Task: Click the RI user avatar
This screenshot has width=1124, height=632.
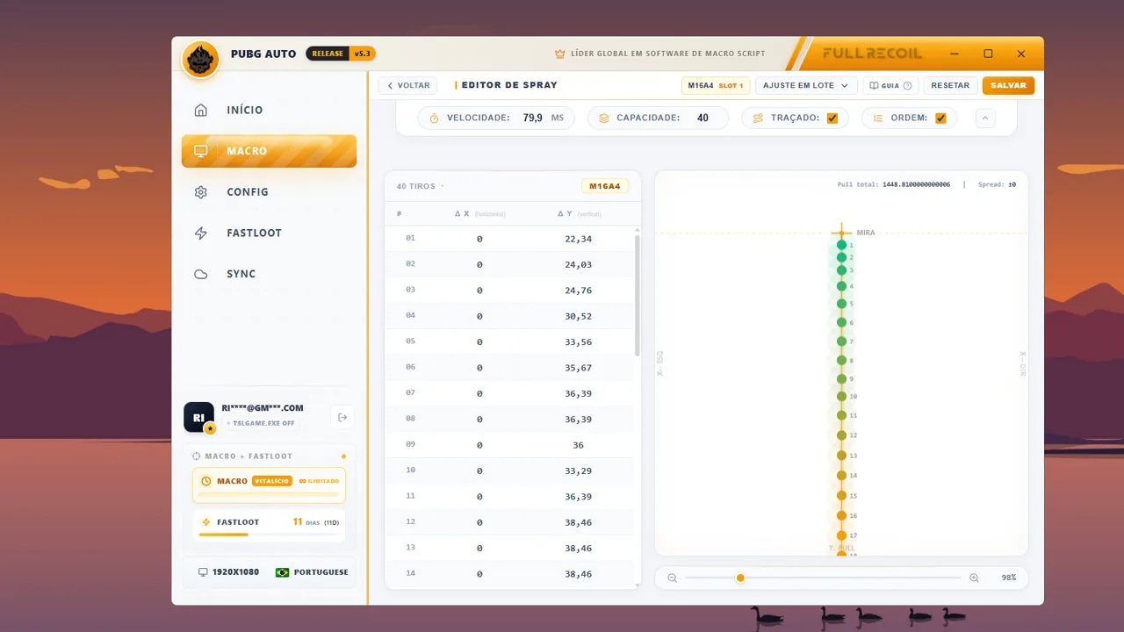Action: tap(198, 417)
